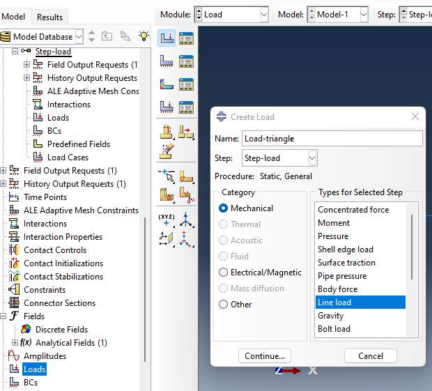Switch to the Results tab

[x=50, y=17]
